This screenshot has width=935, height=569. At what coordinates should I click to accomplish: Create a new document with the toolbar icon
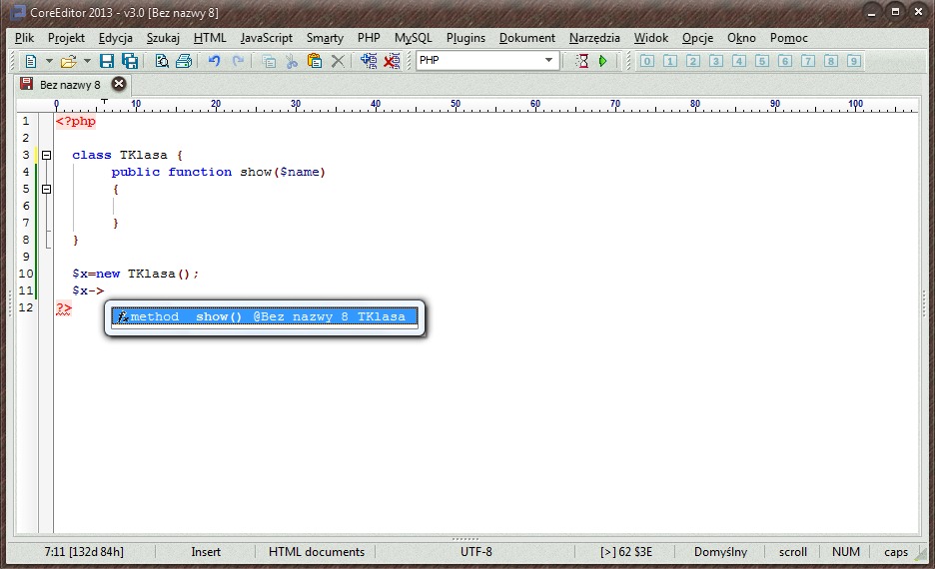pos(30,61)
